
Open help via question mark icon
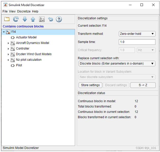(59, 19)
